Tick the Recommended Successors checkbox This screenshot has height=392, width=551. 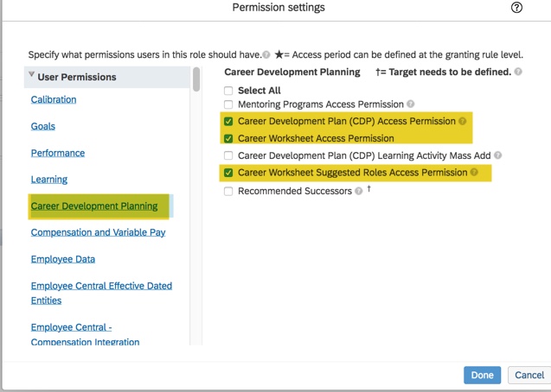(x=228, y=192)
